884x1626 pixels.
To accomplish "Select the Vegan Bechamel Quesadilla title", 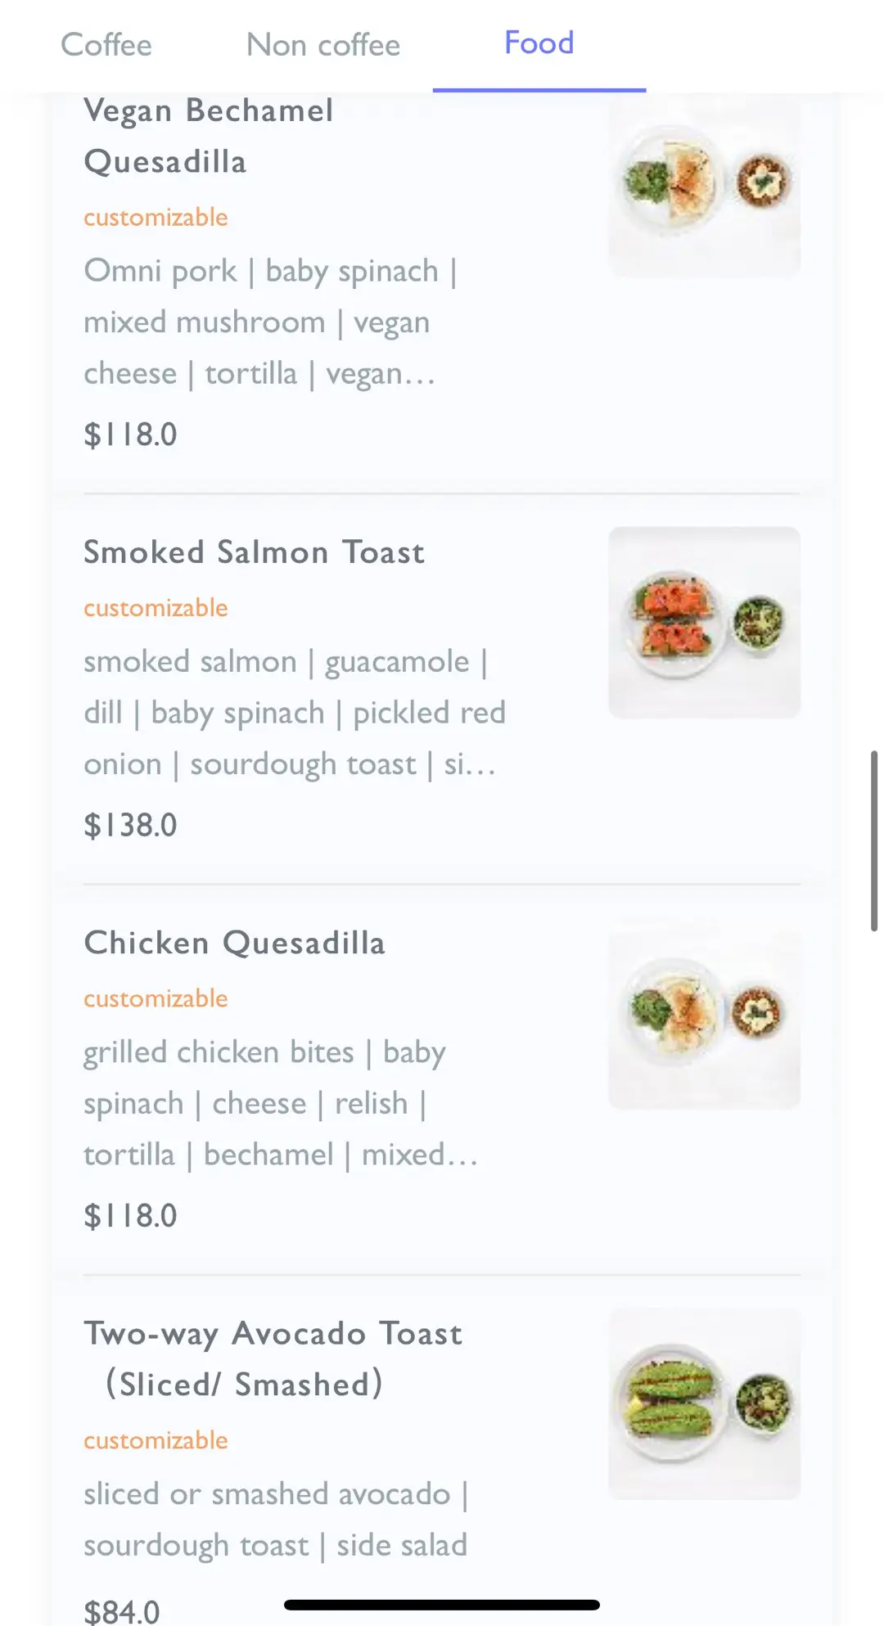I will pos(209,136).
